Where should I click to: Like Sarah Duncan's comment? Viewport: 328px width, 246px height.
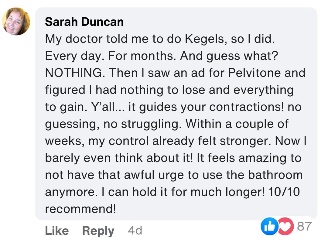point(57,231)
